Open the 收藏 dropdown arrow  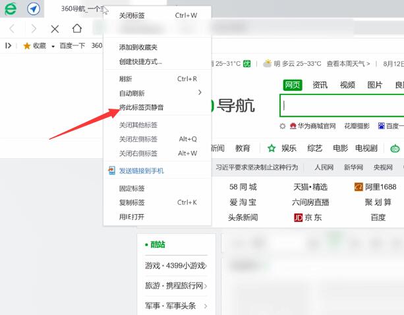pyautogui.click(x=53, y=46)
